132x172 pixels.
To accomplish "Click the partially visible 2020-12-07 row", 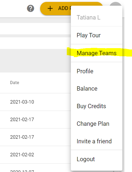I will 35,168.
